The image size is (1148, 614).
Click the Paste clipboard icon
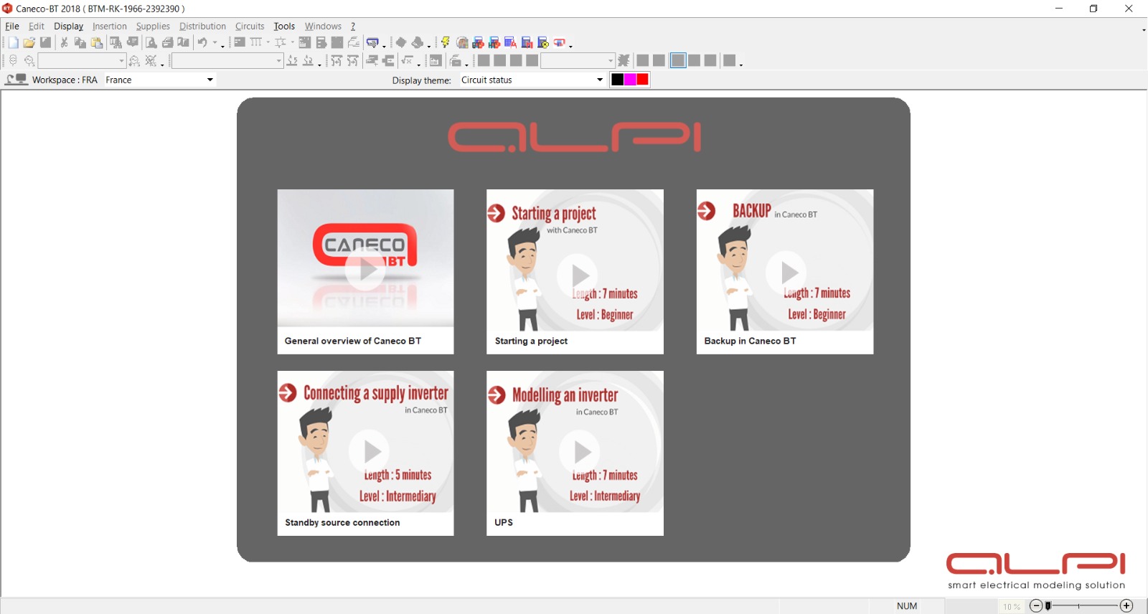97,43
